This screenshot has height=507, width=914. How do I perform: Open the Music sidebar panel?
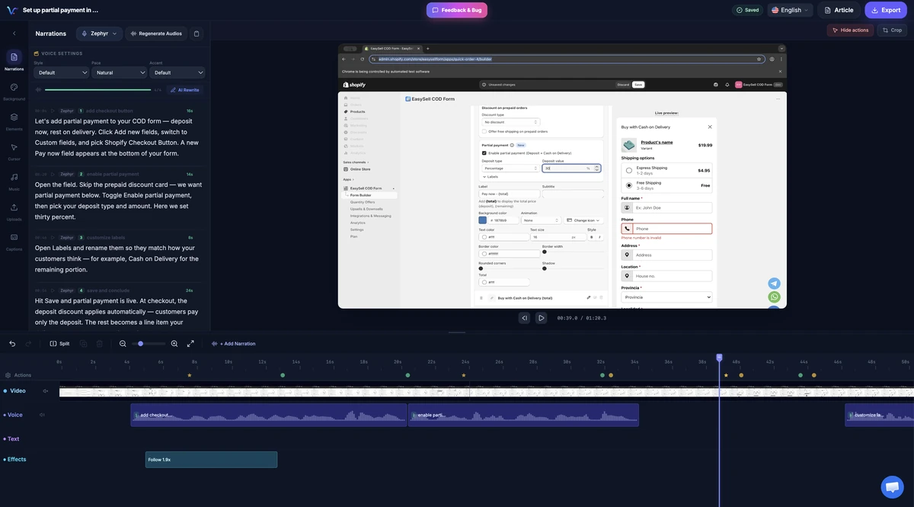click(14, 181)
